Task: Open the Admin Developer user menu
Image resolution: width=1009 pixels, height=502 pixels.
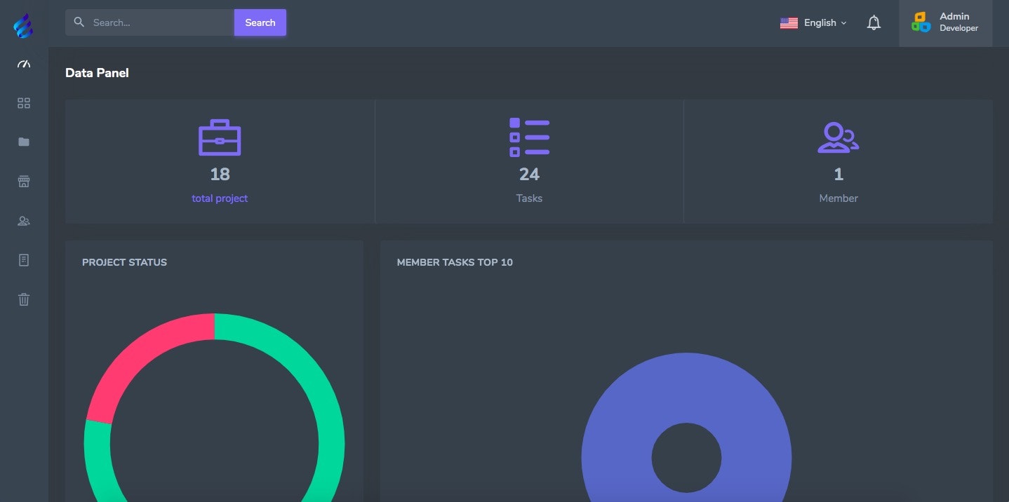Action: pos(945,23)
